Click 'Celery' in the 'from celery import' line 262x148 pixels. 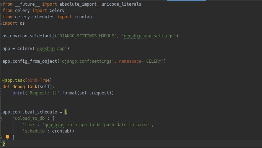point(57,11)
